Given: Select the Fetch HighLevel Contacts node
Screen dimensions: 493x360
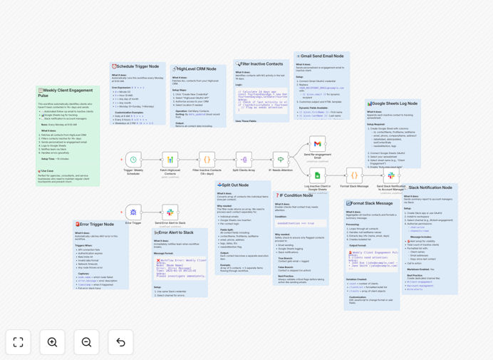Looking at the screenshot, I should pyautogui.click(x=170, y=160).
